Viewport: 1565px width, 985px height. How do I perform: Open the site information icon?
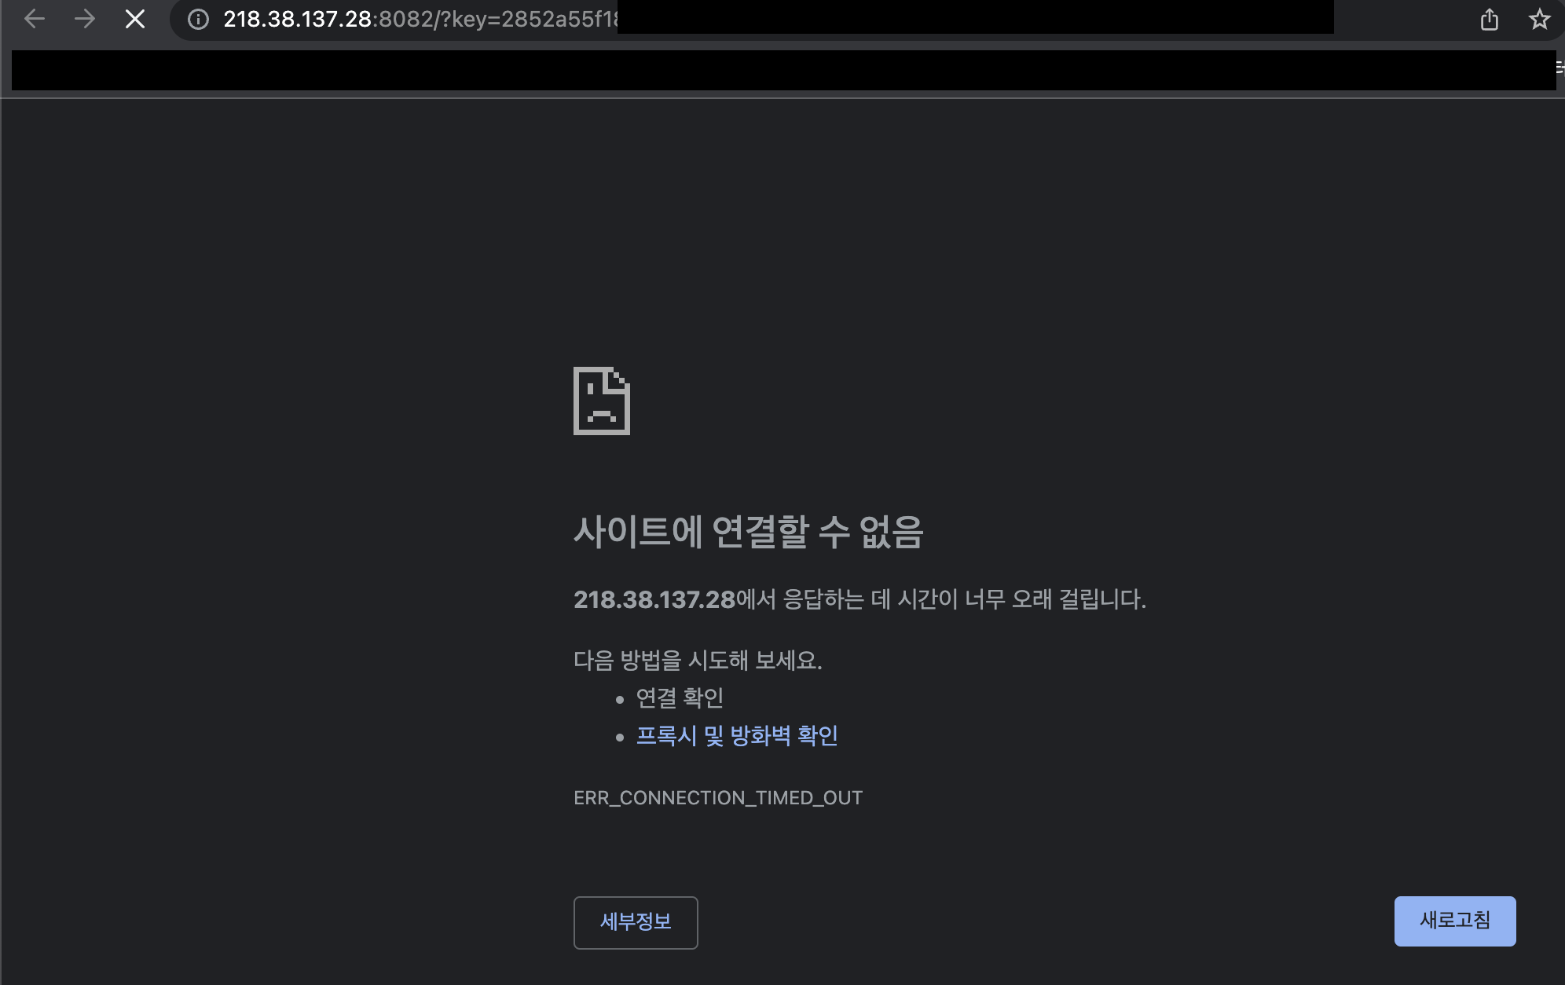pos(199,19)
